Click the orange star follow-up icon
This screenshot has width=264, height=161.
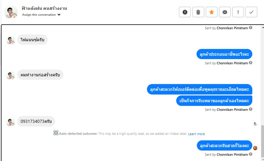tap(211, 12)
